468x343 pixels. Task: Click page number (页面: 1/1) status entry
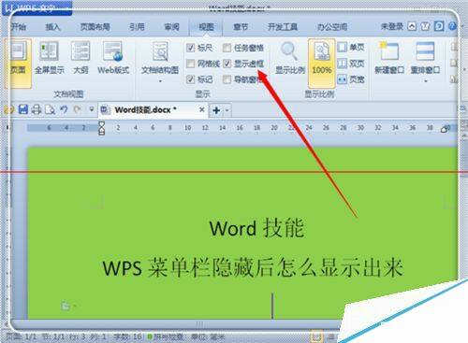(22, 337)
